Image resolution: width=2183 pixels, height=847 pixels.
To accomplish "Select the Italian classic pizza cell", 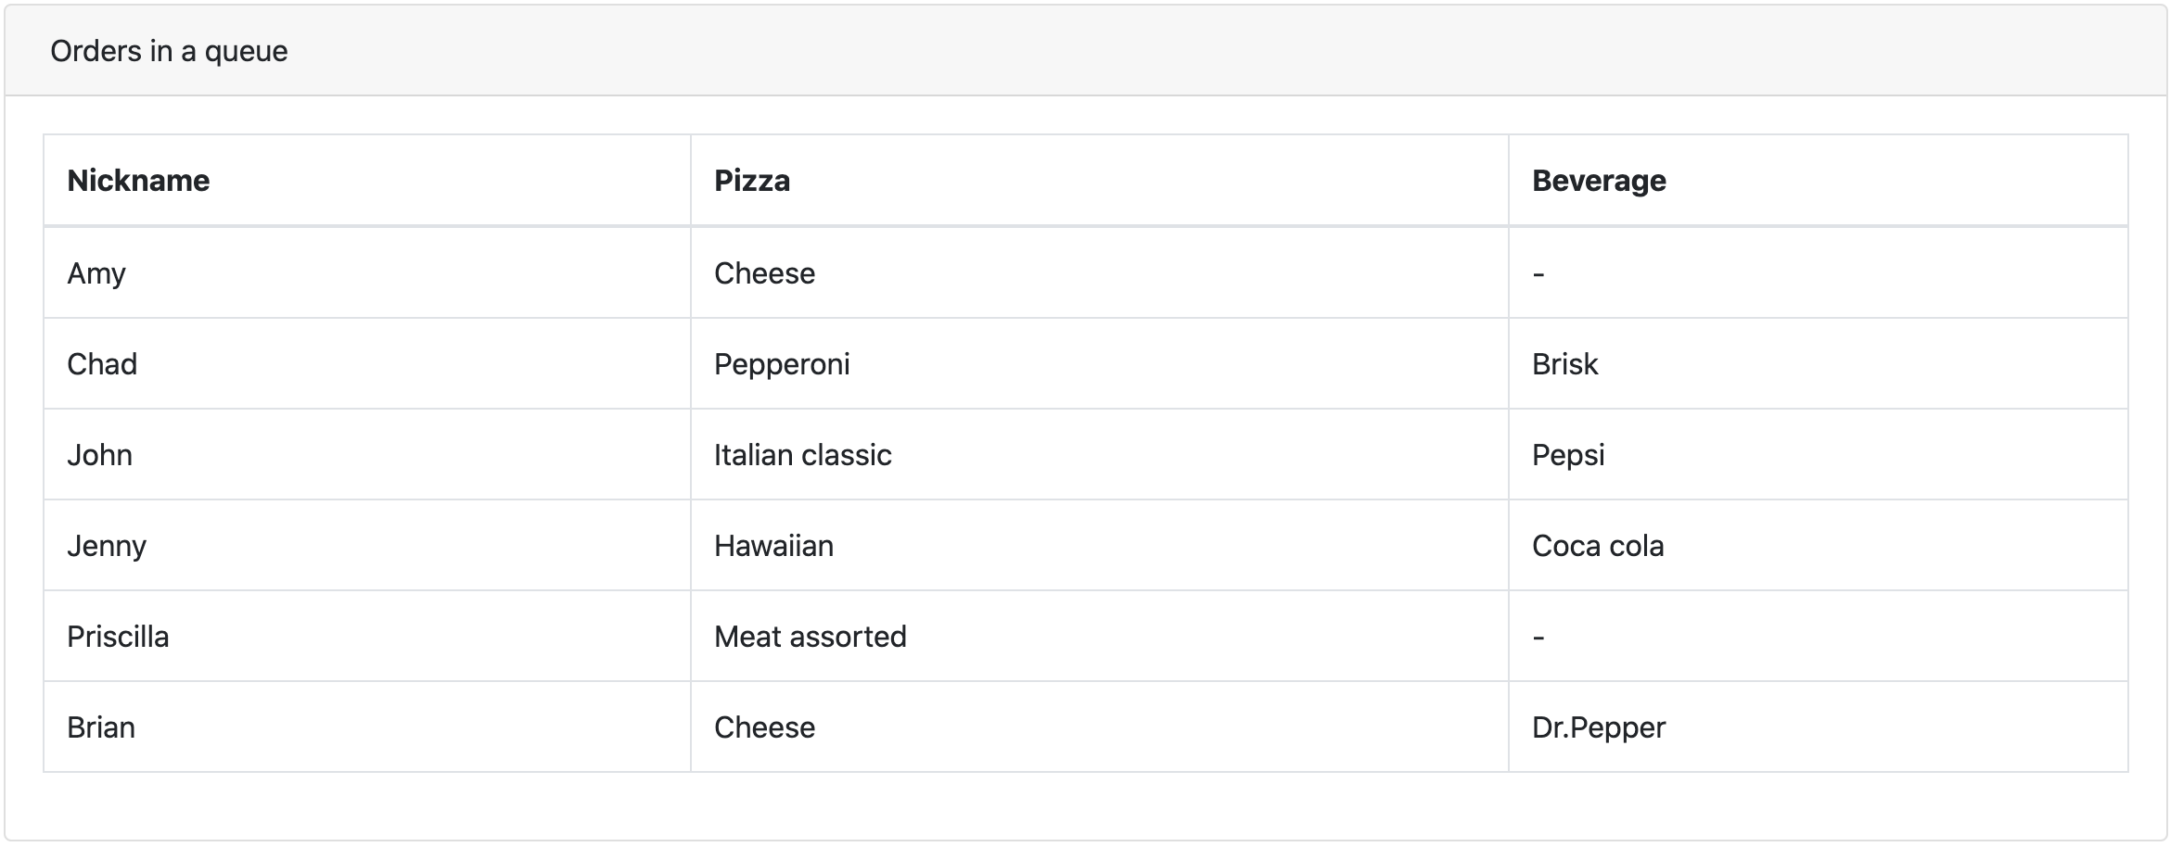I will pyautogui.click(x=802, y=455).
